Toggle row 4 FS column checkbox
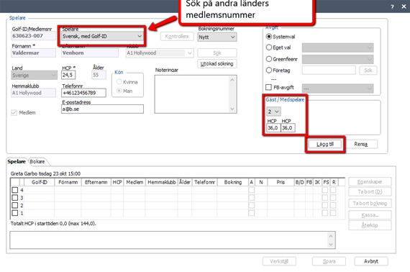This screenshot has height=272, width=410. [x=325, y=190]
